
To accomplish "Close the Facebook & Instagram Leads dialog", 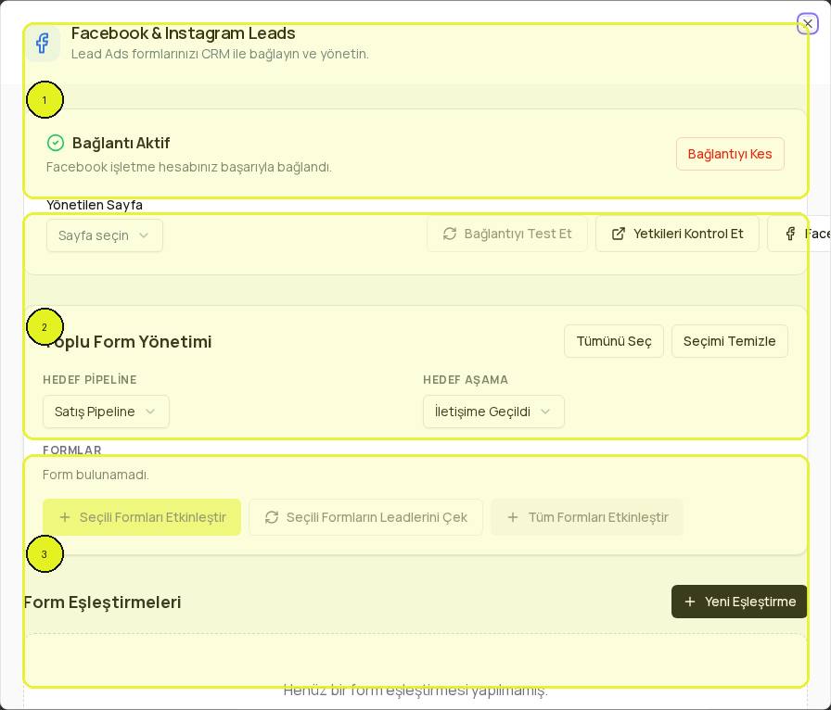I will (x=808, y=24).
